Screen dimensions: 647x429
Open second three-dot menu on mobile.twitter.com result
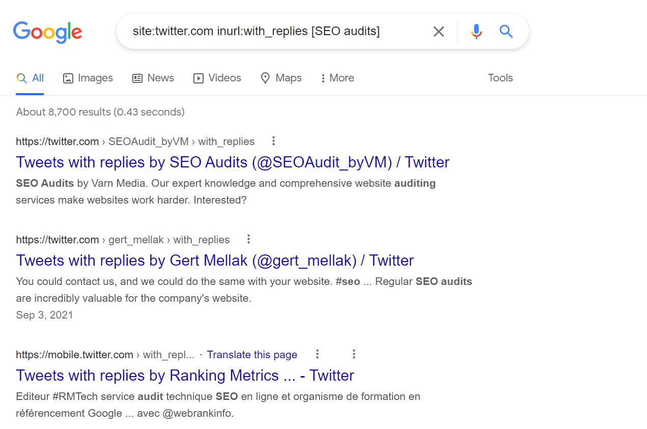click(x=354, y=354)
